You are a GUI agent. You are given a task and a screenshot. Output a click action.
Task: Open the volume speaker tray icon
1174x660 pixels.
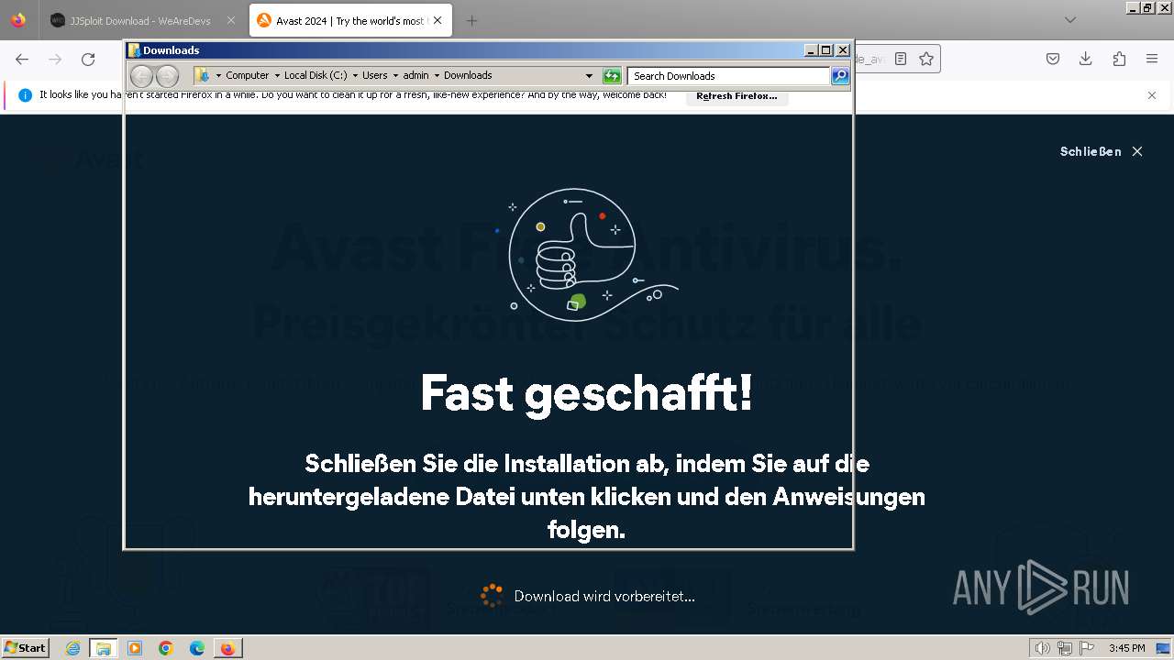(1043, 648)
